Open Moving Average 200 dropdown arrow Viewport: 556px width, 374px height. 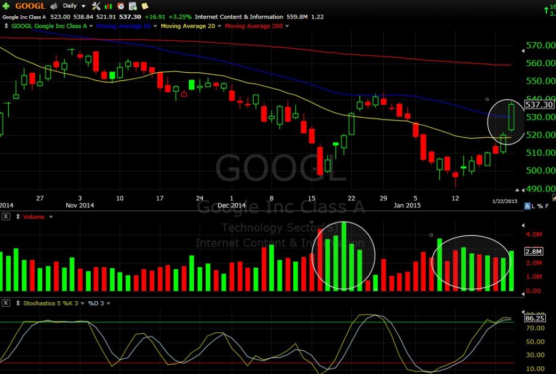(287, 26)
